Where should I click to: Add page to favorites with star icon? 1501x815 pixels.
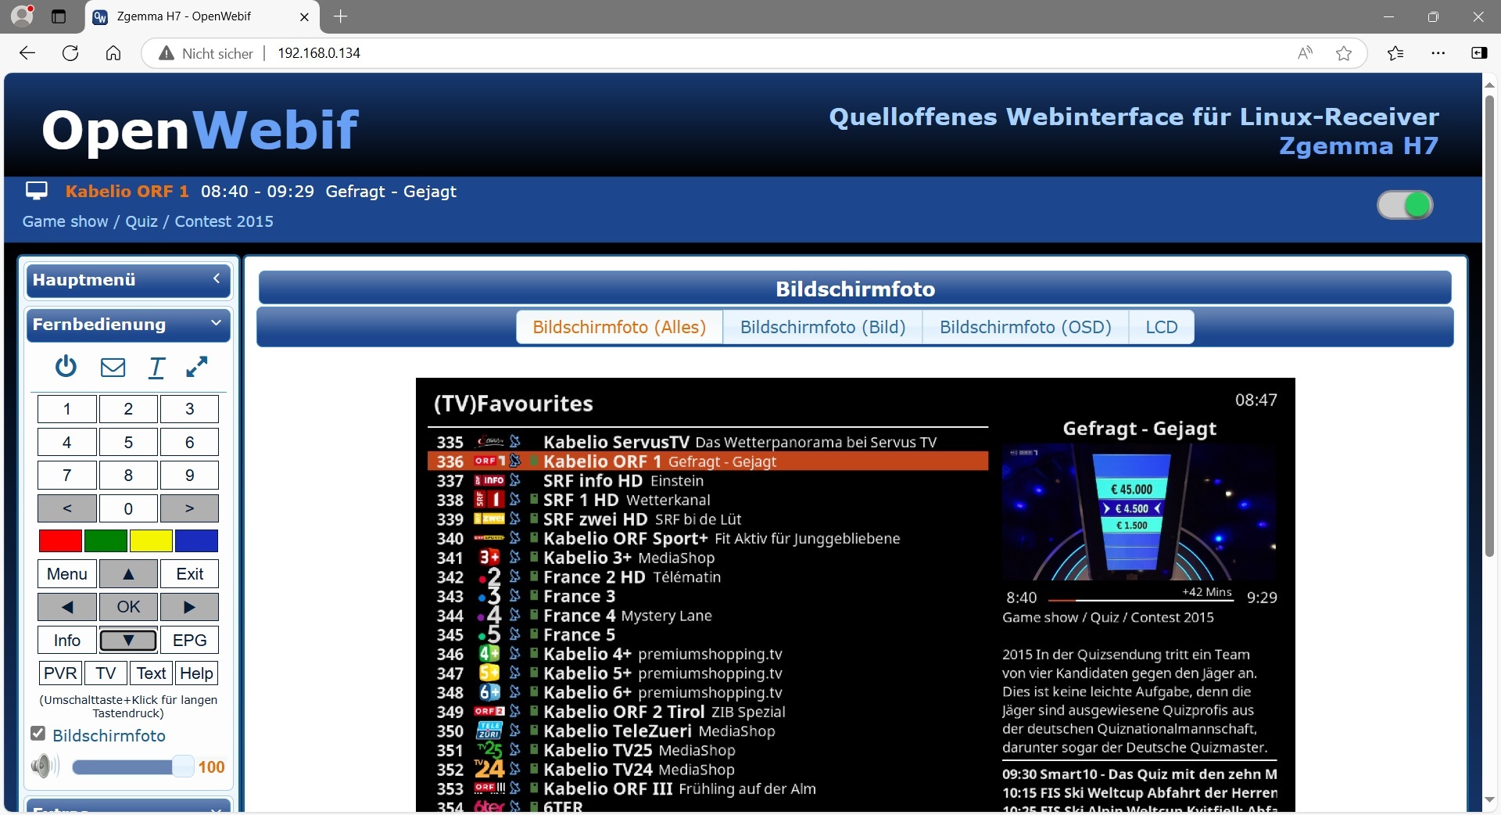tap(1344, 53)
